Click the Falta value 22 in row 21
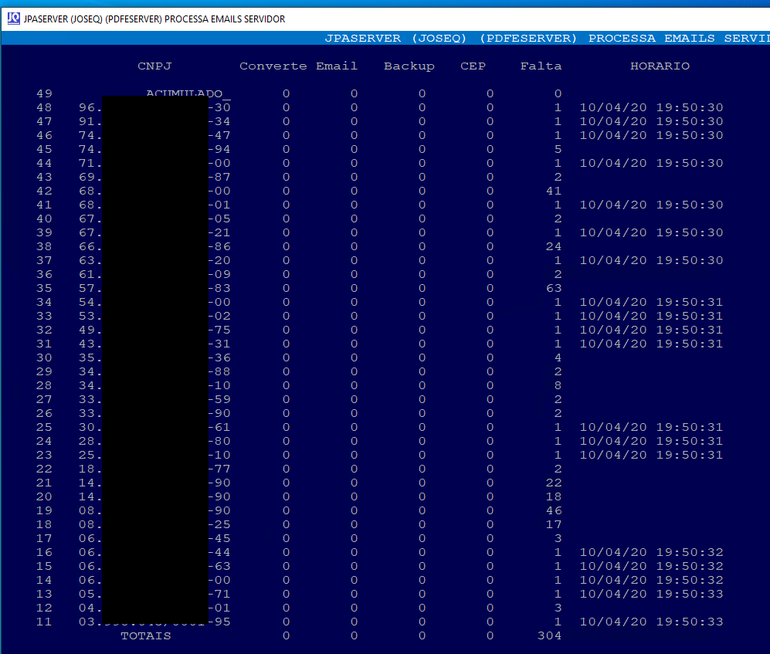This screenshot has width=770, height=654. click(x=553, y=483)
